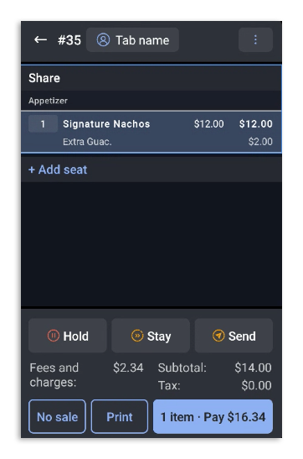Click the No sale button
The image size is (303, 459).
[57, 416]
